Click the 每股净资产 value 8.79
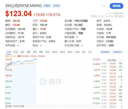 [x=22, y=41]
